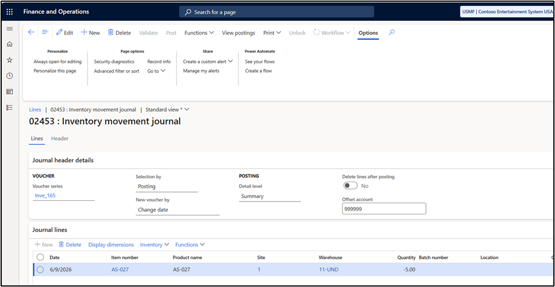This screenshot has width=555, height=287.
Task: Go to Home in left sidebar
Action: 9,44
